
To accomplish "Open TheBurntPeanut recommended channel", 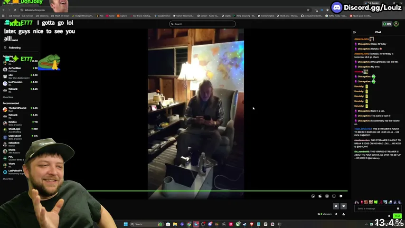I will click(x=20, y=109).
